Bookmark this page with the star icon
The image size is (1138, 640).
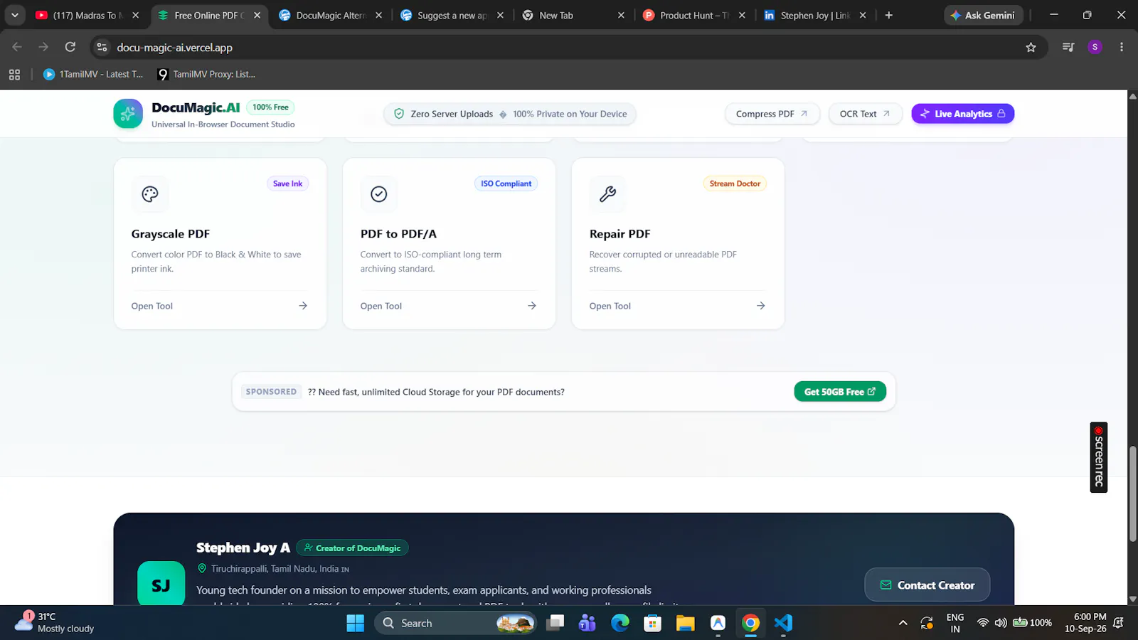point(1031,47)
